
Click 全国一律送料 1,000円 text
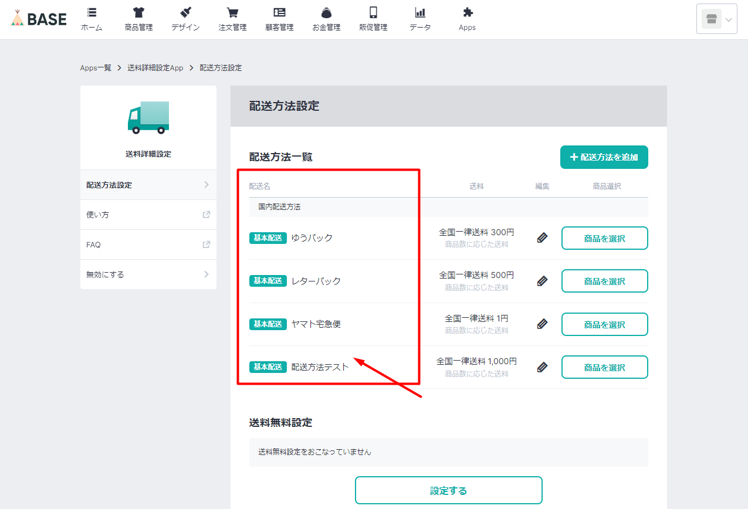[476, 361]
